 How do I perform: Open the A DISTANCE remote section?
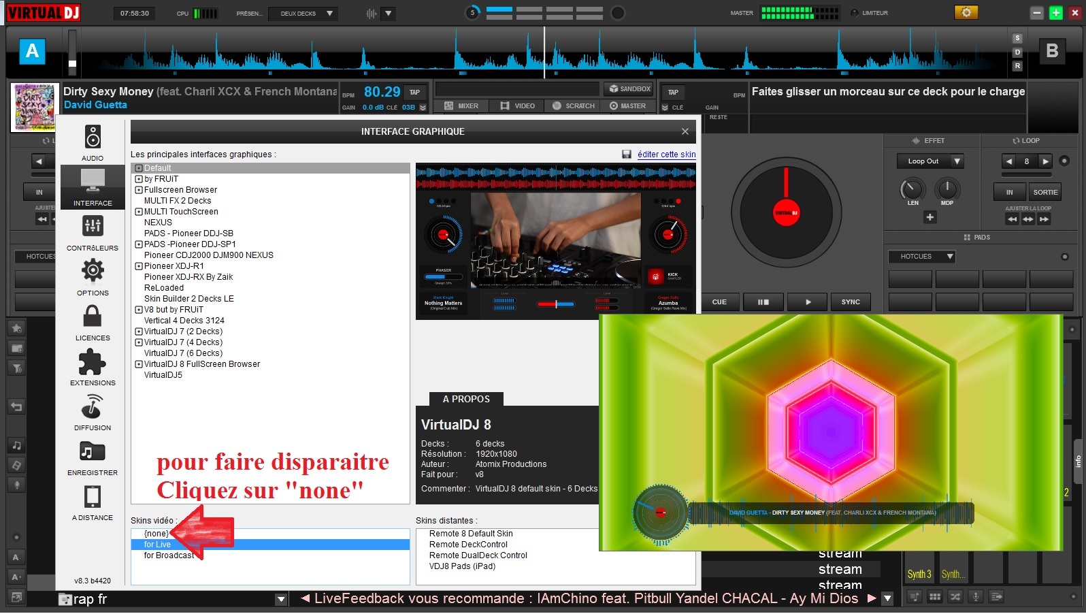[93, 502]
